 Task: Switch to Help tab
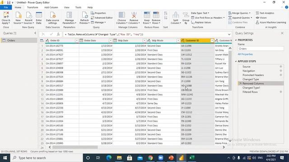click(90, 7)
